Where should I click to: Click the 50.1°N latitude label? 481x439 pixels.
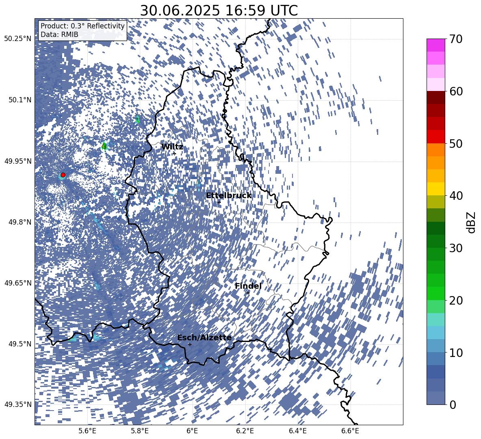(19, 100)
